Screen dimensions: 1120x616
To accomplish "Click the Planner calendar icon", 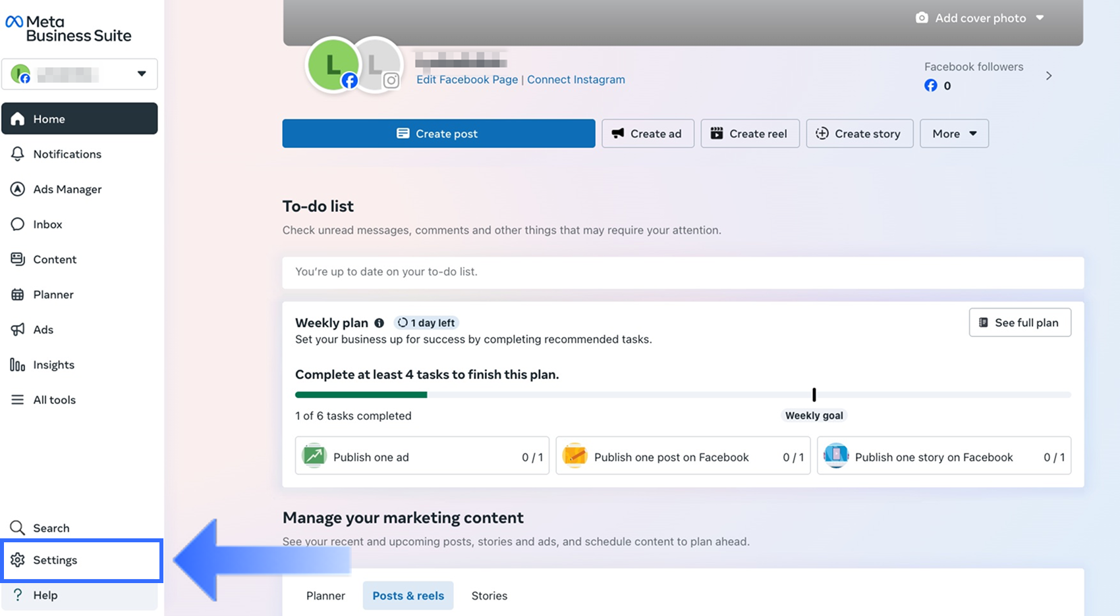I will [18, 294].
